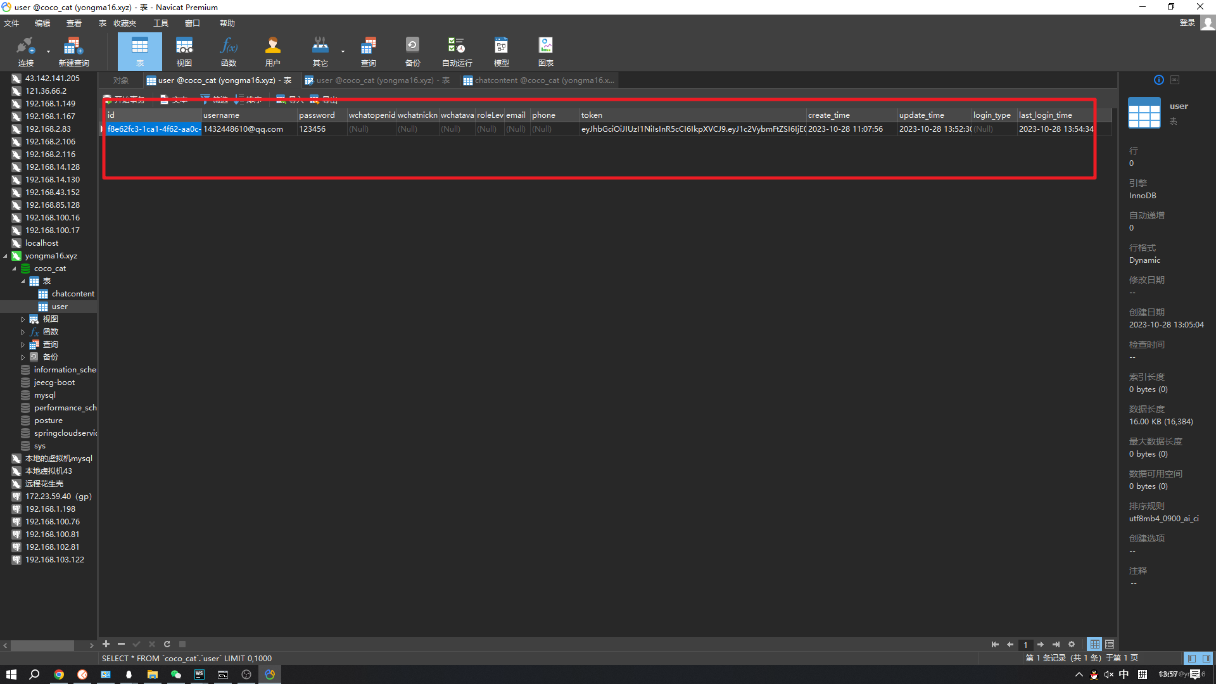Open the record limit settings gear
Screen dimensions: 1216x684
coord(1072,645)
